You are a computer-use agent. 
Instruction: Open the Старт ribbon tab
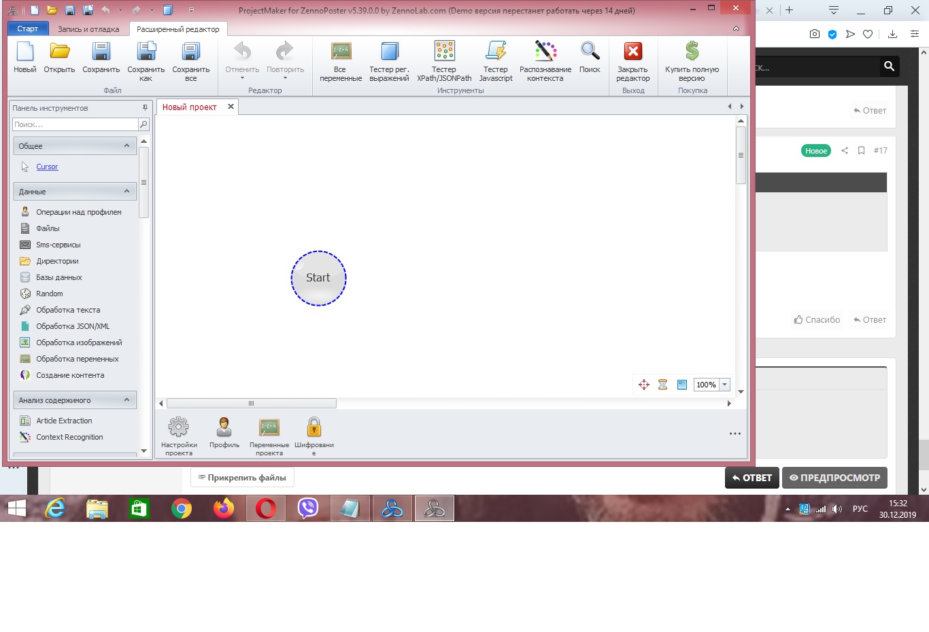(28, 29)
